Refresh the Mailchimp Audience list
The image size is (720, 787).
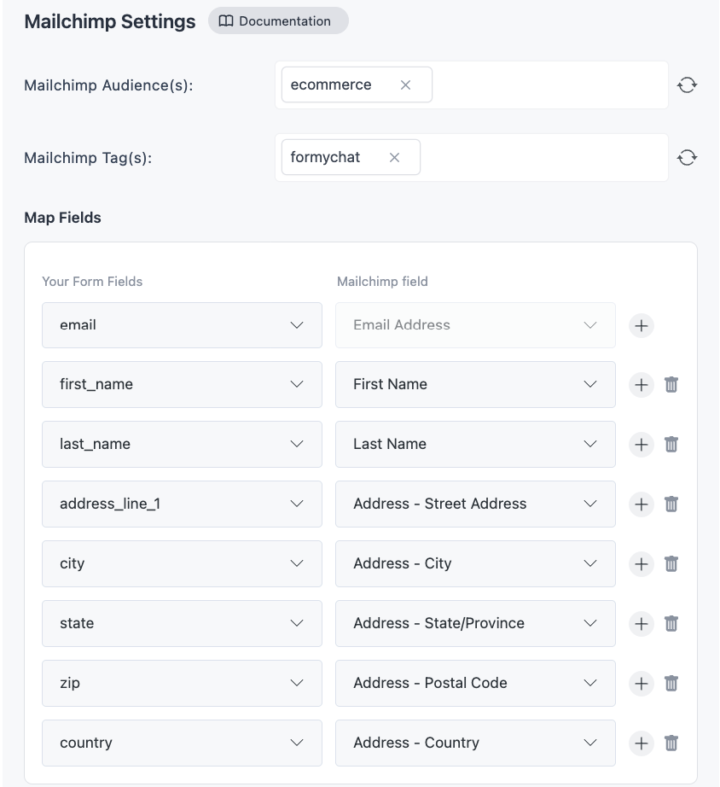pos(687,85)
